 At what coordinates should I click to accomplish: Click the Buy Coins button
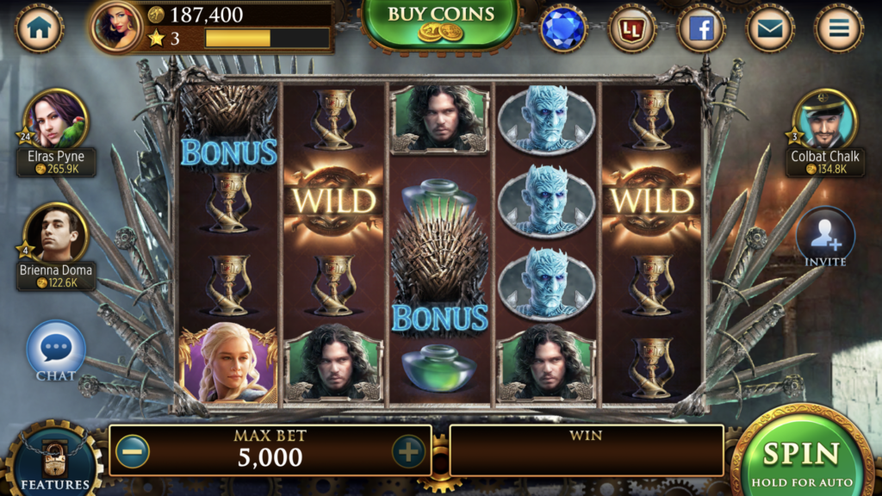coord(440,22)
